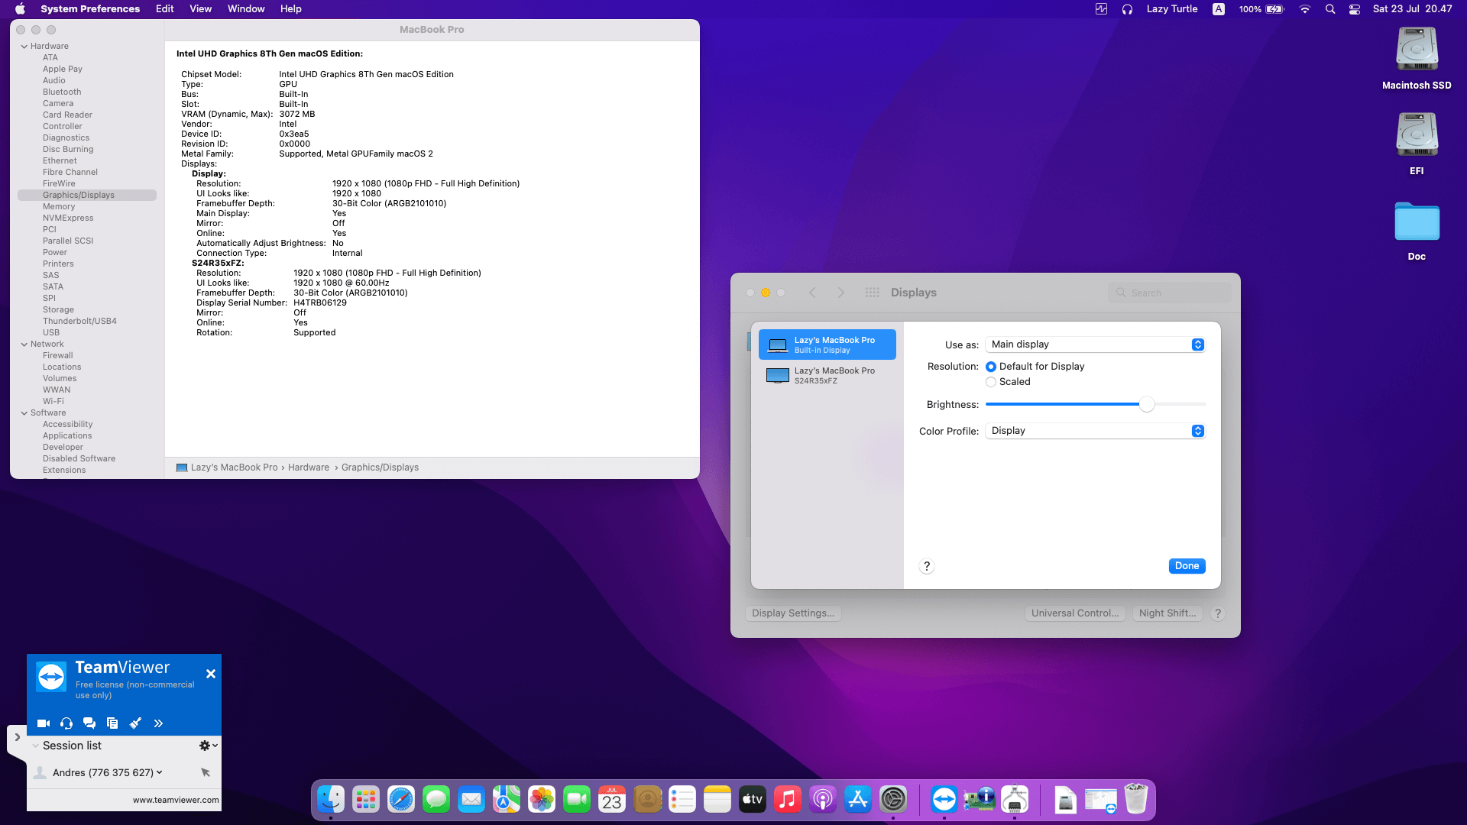Close the TeamViewer panel with X
Image resolution: width=1467 pixels, height=825 pixels.
point(211,674)
